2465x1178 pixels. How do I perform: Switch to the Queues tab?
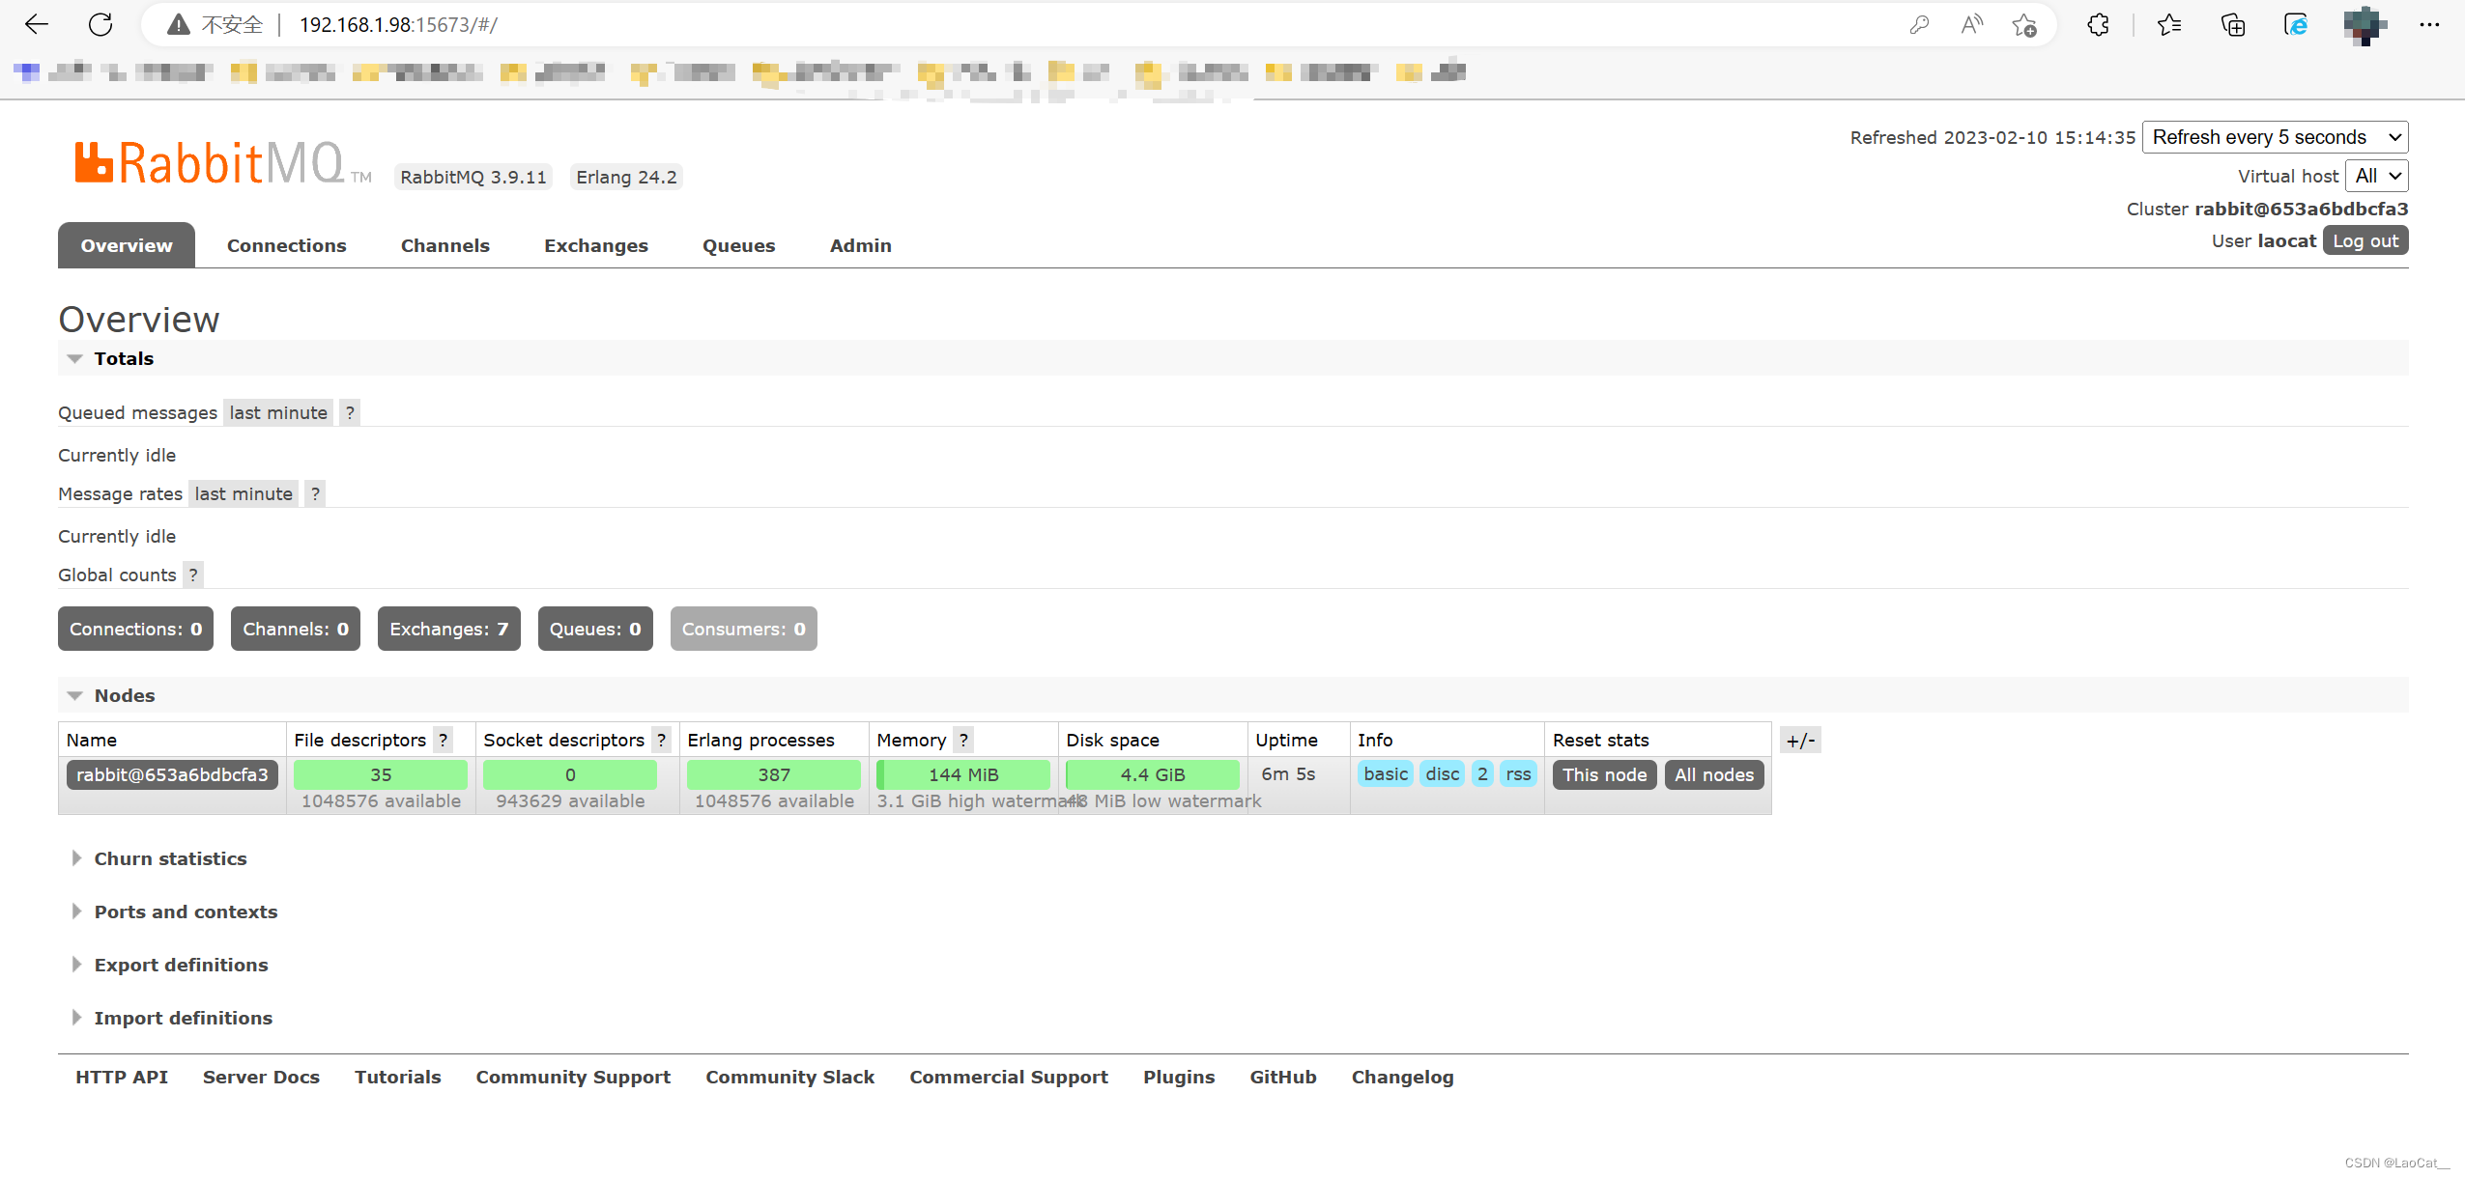(x=738, y=245)
